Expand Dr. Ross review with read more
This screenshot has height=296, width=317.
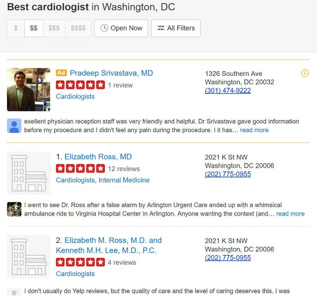(x=290, y=214)
